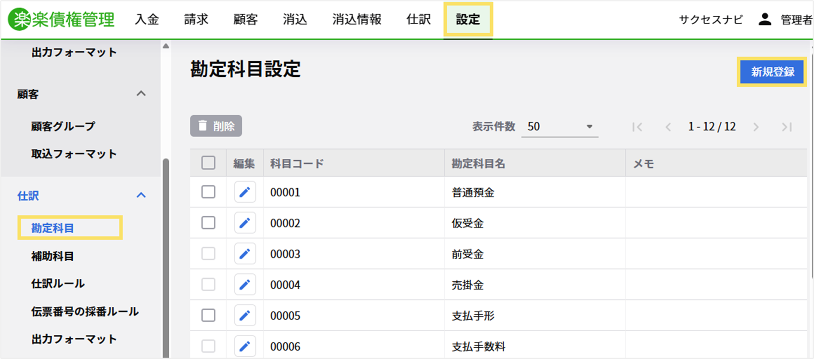Collapse the 顧客 sidebar section chevron
Image resolution: width=814 pixels, height=359 pixels.
pyautogui.click(x=141, y=94)
